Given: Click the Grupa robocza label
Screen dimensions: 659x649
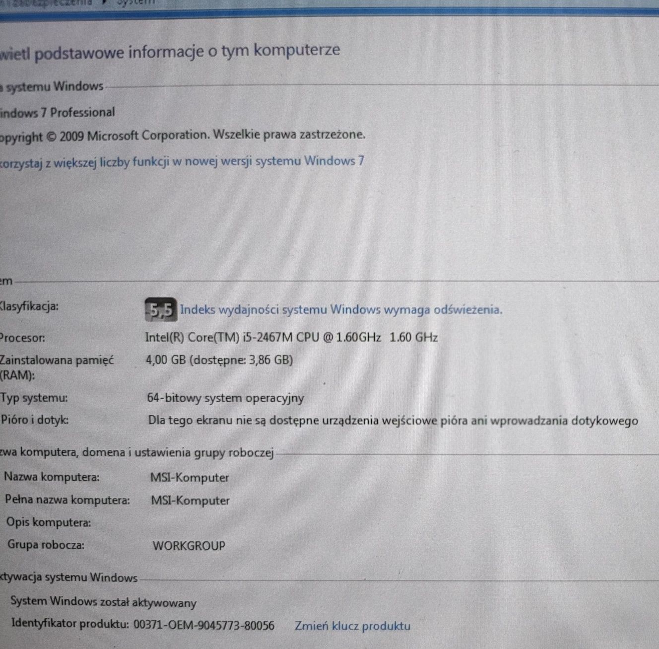Looking at the screenshot, I should [46, 545].
